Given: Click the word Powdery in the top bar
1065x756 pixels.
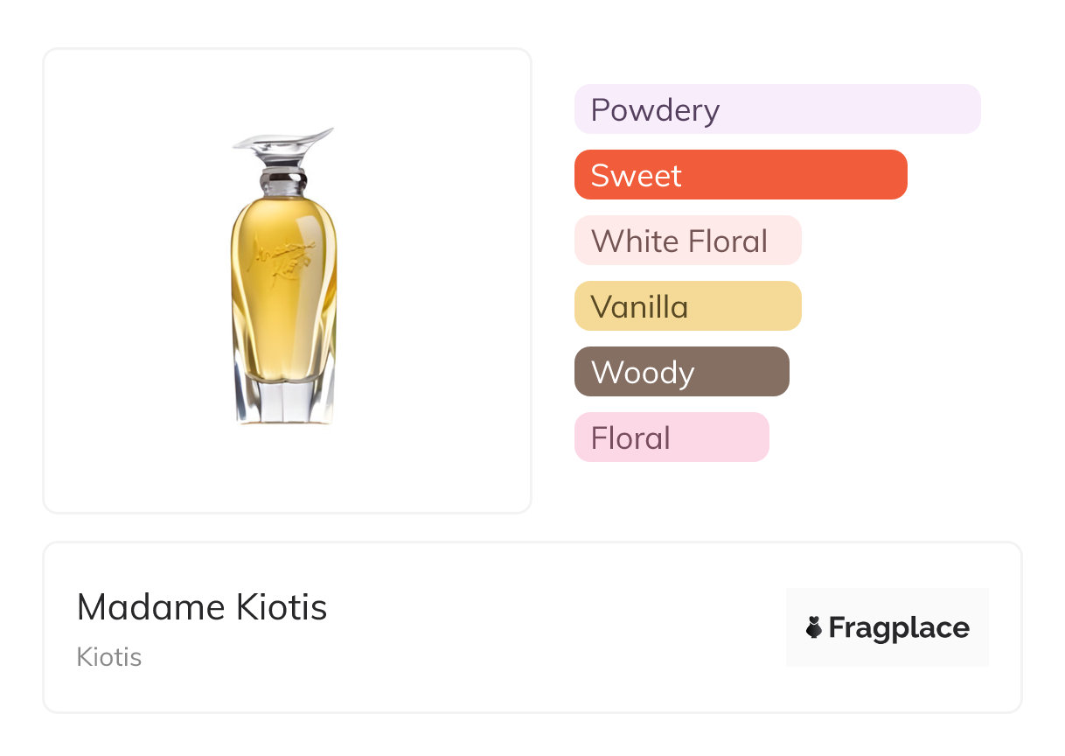Looking at the screenshot, I should pyautogui.click(x=655, y=109).
